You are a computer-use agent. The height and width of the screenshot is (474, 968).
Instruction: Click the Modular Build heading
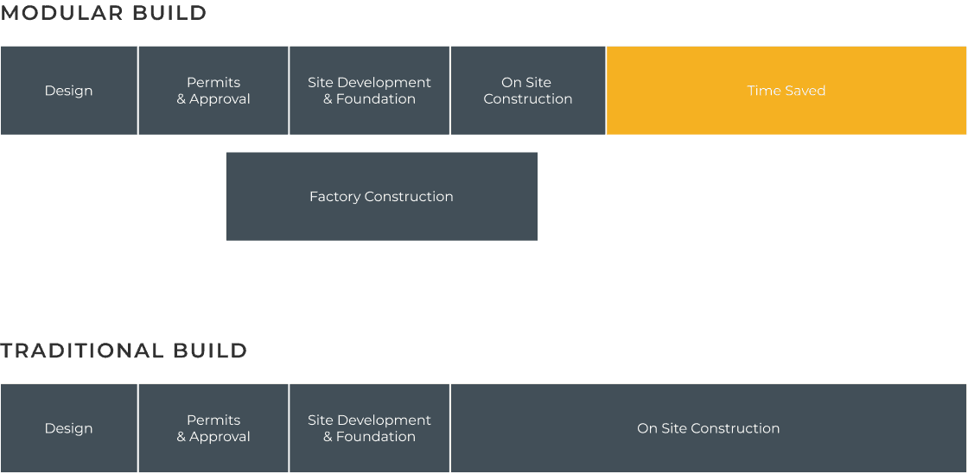[x=104, y=13]
